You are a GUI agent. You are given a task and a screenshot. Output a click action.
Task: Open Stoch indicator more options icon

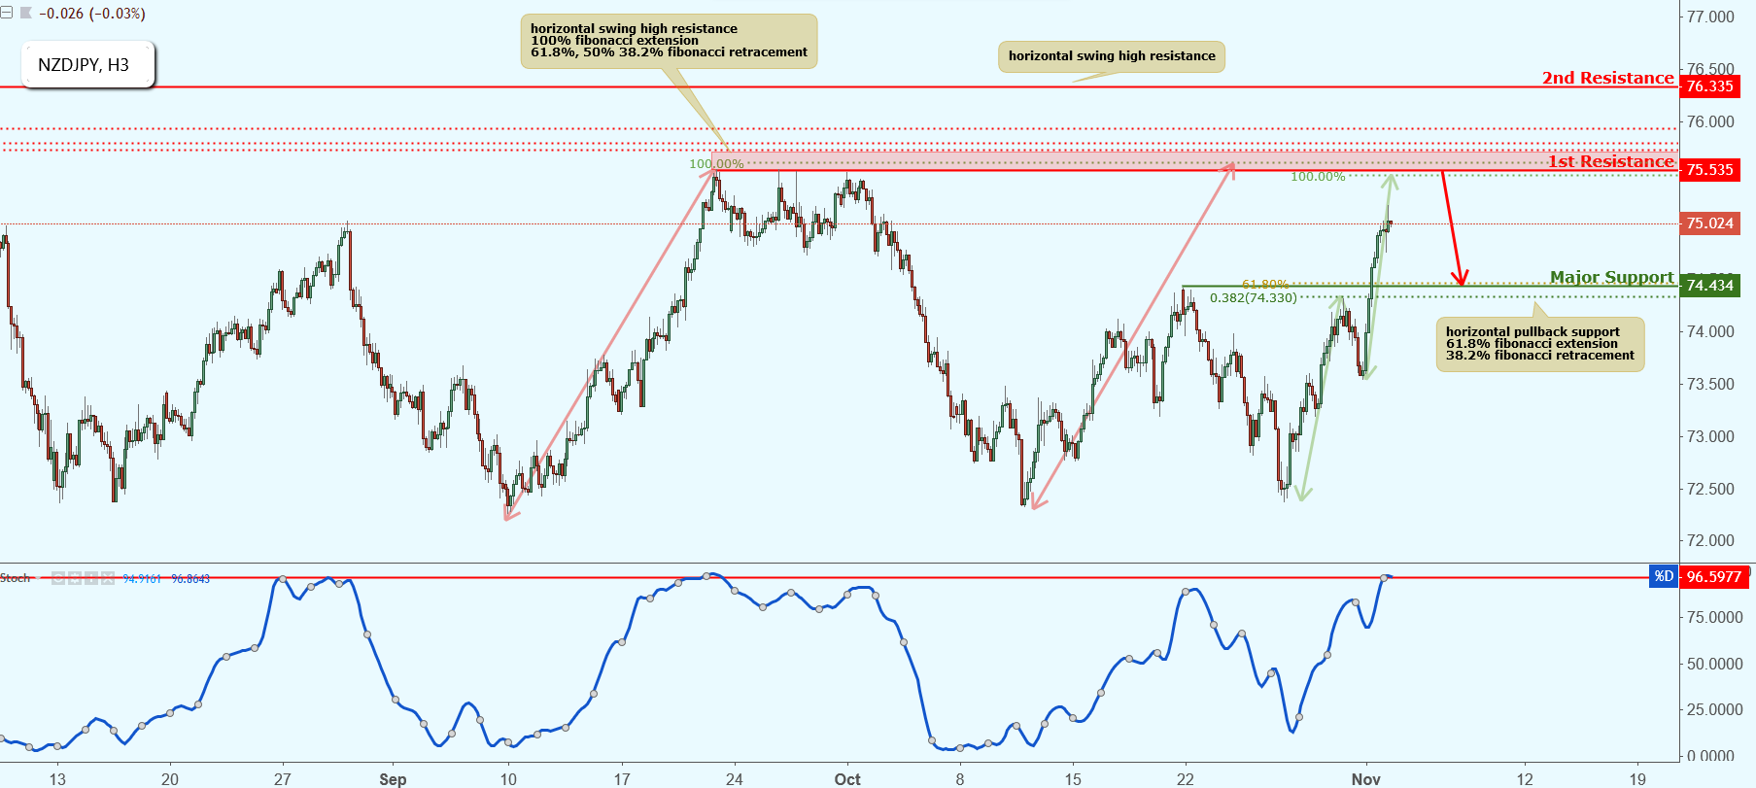pyautogui.click(x=91, y=578)
